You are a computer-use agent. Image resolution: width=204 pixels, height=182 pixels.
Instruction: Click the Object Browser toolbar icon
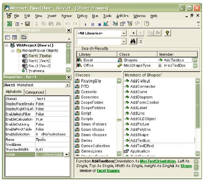tap(130, 24)
